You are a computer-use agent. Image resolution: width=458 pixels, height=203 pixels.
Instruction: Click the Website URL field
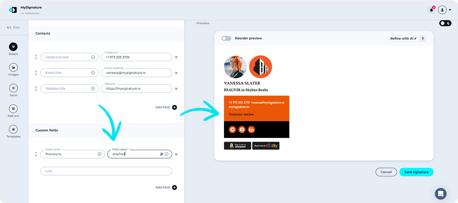136,89
